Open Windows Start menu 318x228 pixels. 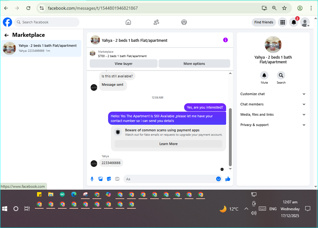click(x=5, y=209)
